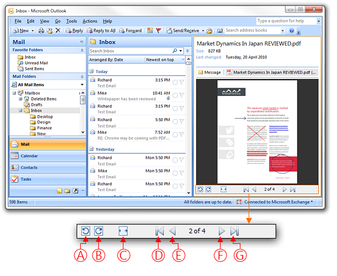Collapse the Yesterday message group
337x276 pixels.
(91, 149)
